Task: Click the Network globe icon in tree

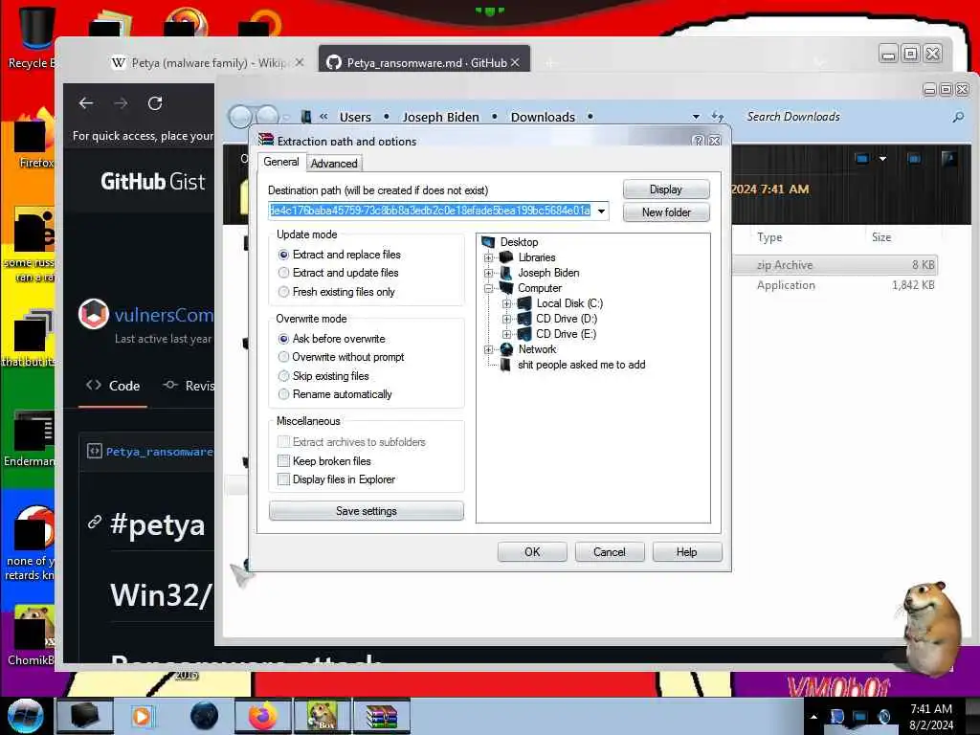Action: [x=506, y=349]
